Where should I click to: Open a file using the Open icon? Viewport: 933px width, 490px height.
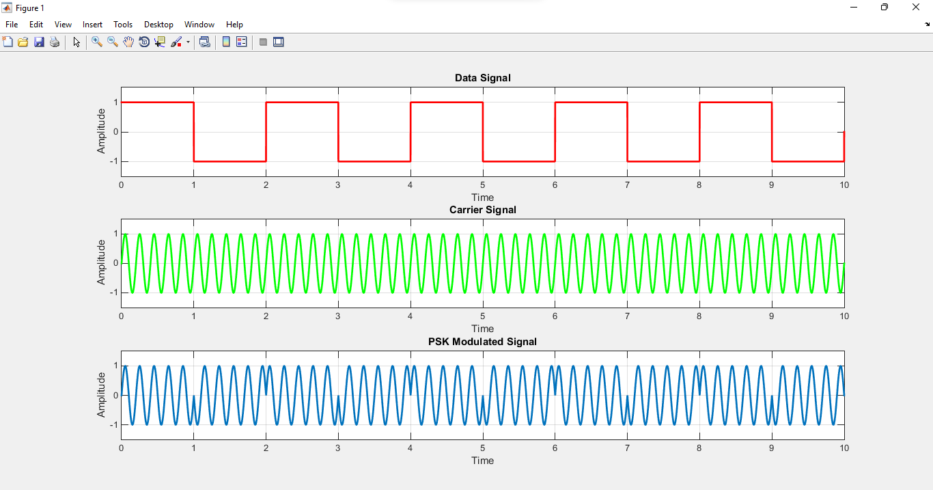coord(23,42)
